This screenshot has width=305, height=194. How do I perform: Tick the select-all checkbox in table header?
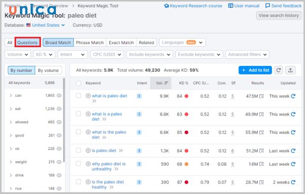pyautogui.click(x=78, y=84)
